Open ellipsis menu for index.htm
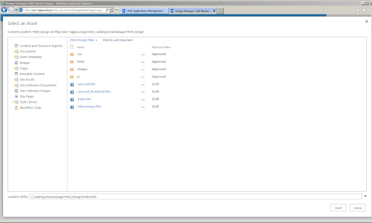 coord(143,100)
